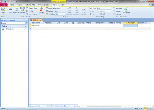The image size is (154, 110).
Task: Switch to External Data tab
Action: [30, 5]
